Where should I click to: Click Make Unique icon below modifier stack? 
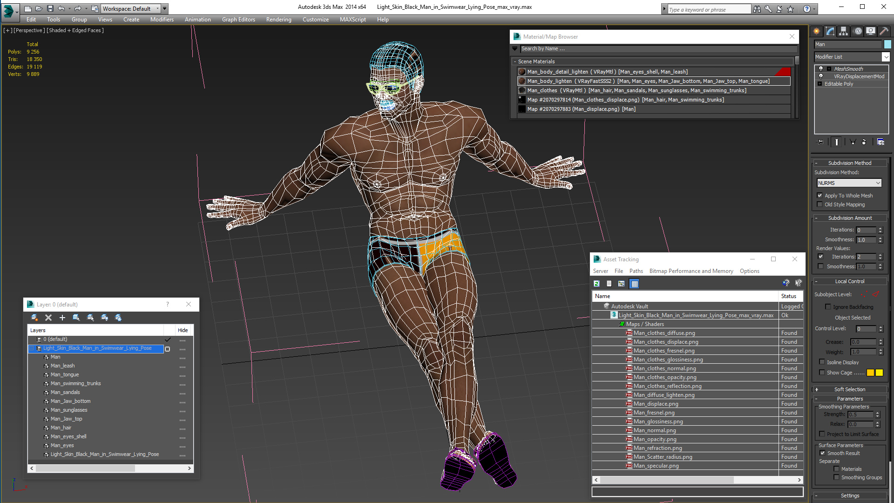[853, 142]
